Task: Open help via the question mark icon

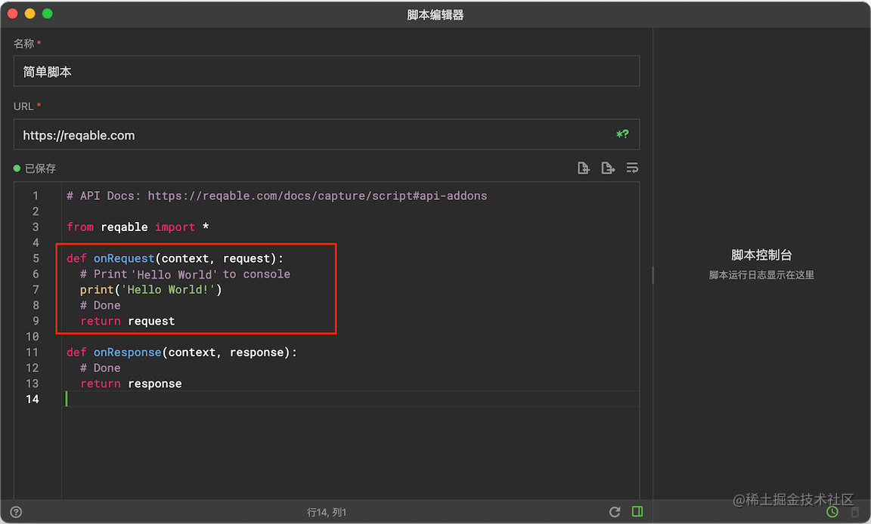Action: pyautogui.click(x=16, y=512)
